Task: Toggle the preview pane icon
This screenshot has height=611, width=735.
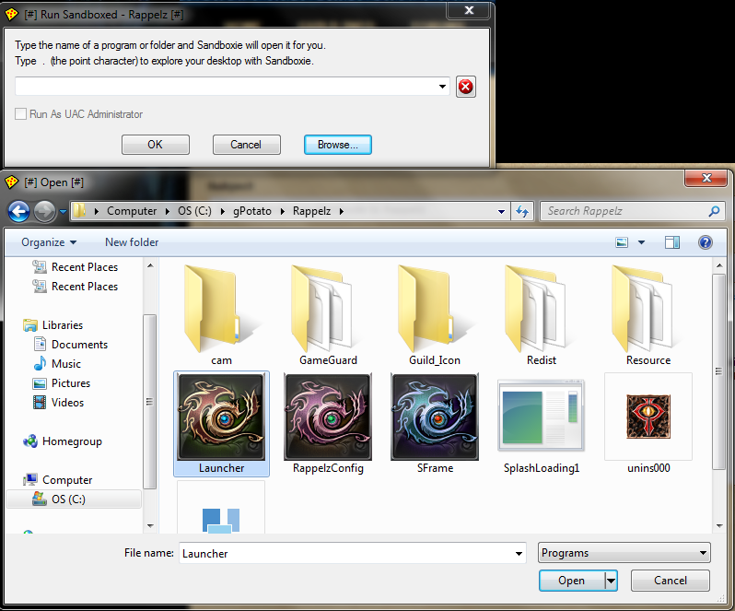Action: (672, 242)
